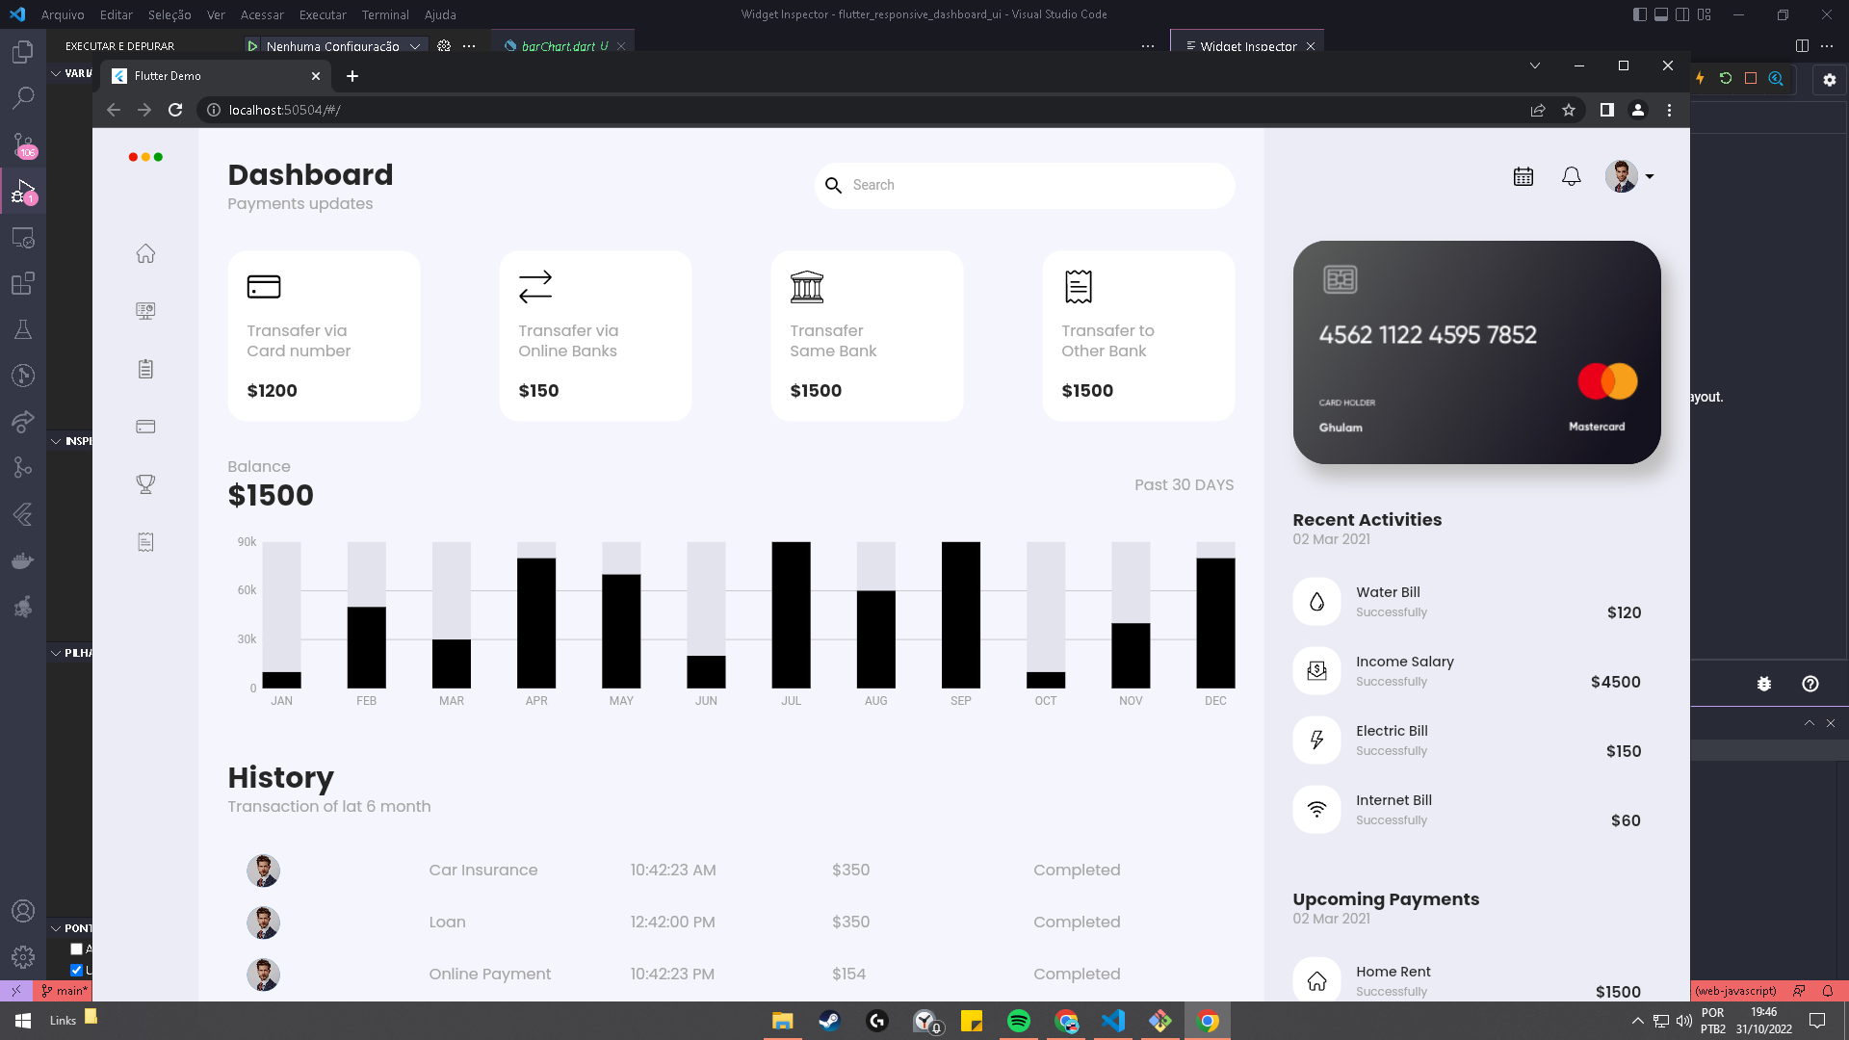Click the black JUL bar in chart
Image resolution: width=1849 pixels, height=1040 pixels.
point(791,614)
